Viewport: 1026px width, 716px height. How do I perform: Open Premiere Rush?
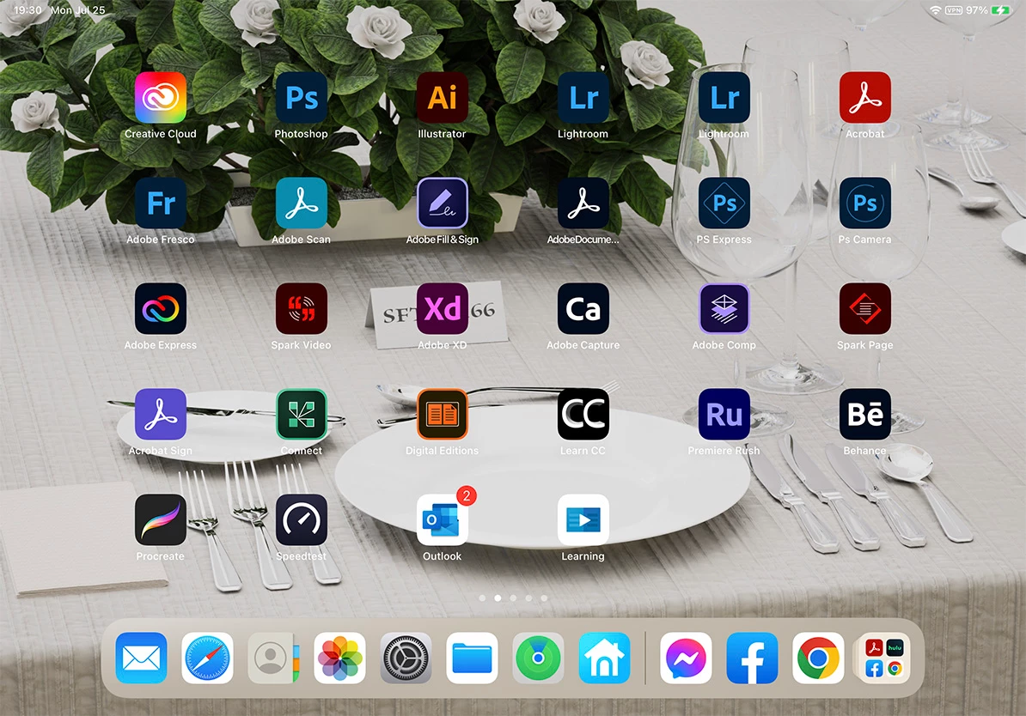point(724,415)
